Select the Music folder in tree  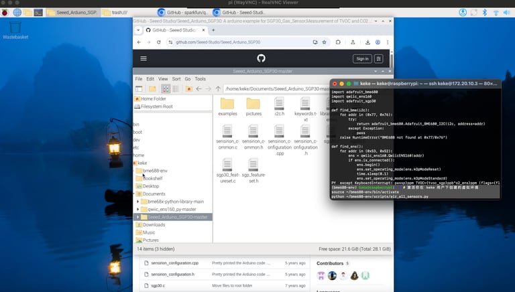point(146,232)
